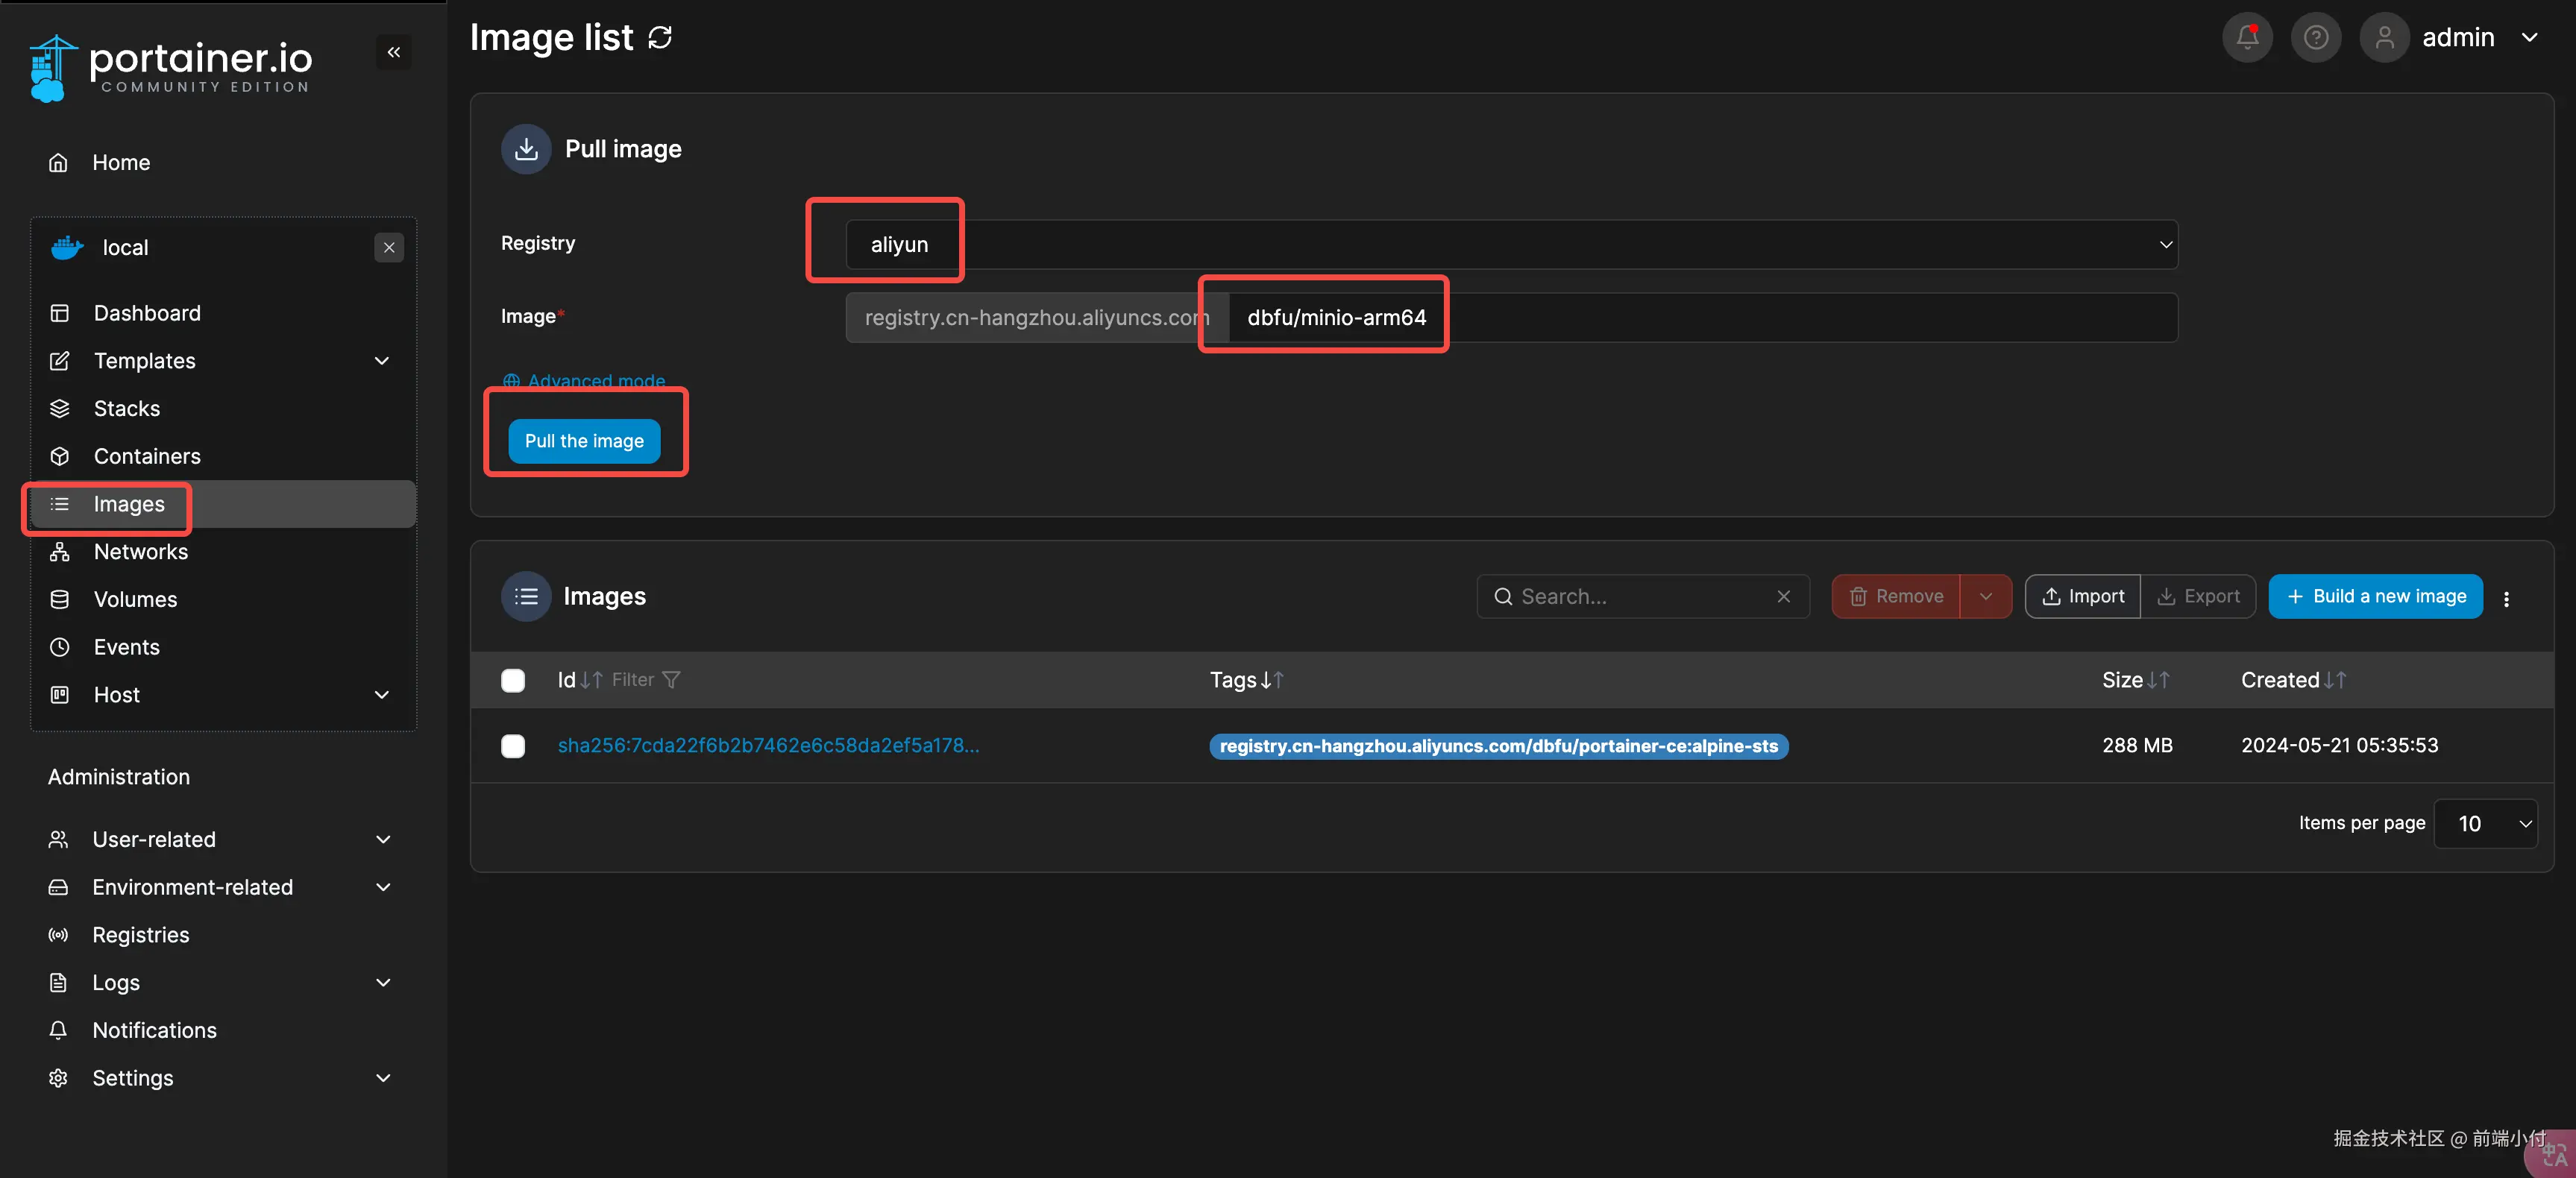The height and width of the screenshot is (1178, 2576).
Task: Expand the Remove button dropdown arrow
Action: 1985,597
